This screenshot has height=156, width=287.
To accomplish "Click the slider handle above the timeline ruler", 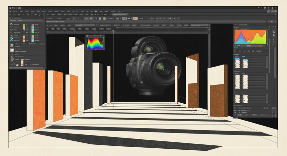I will 117,28.
